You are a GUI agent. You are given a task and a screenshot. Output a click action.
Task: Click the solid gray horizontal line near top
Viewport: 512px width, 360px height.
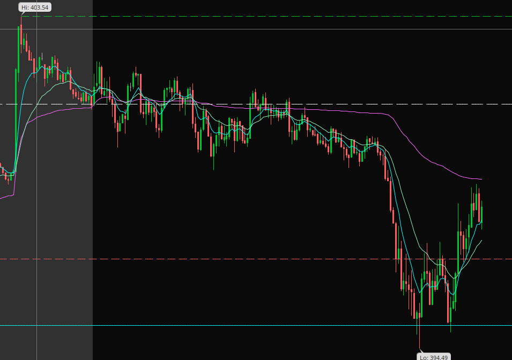256,29
